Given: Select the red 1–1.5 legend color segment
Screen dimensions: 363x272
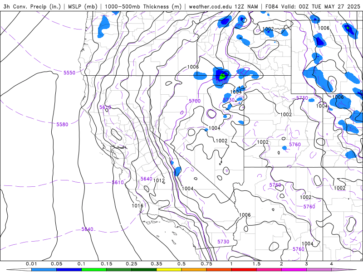Looking at the screenshot, I should (x=244, y=270).
